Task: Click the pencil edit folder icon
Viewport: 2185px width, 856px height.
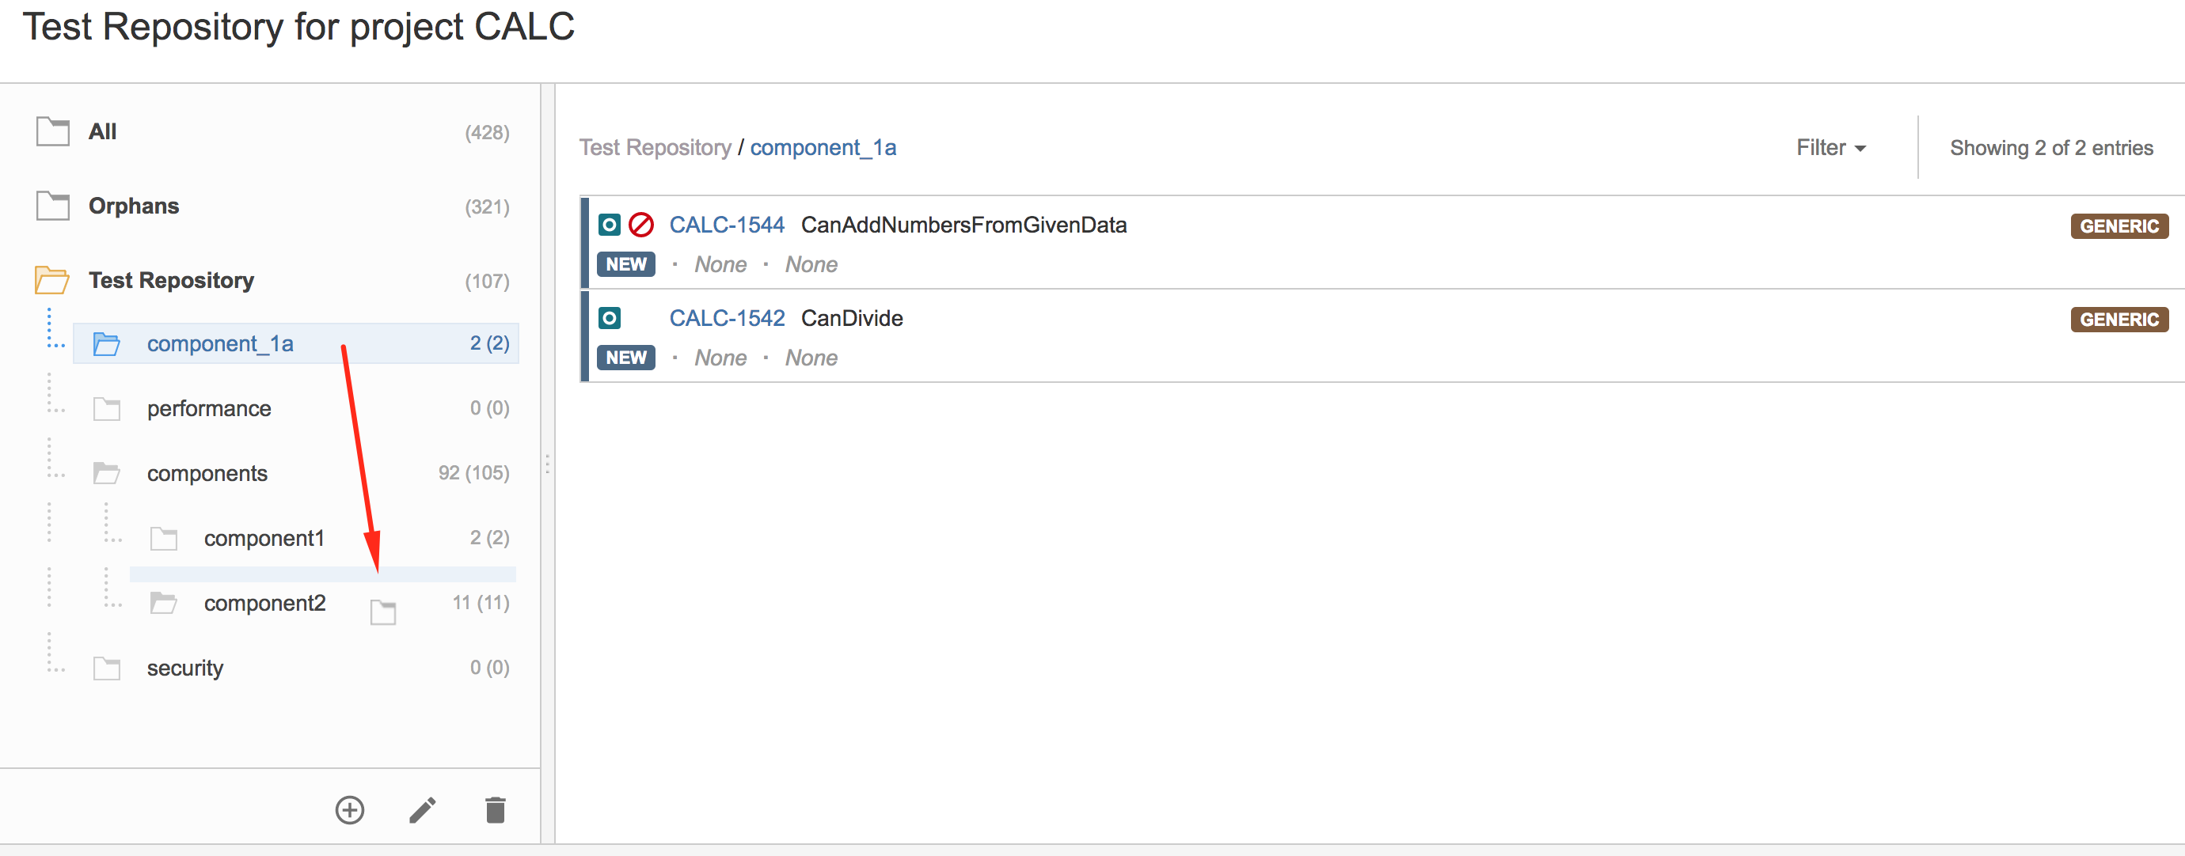Action: tap(423, 809)
